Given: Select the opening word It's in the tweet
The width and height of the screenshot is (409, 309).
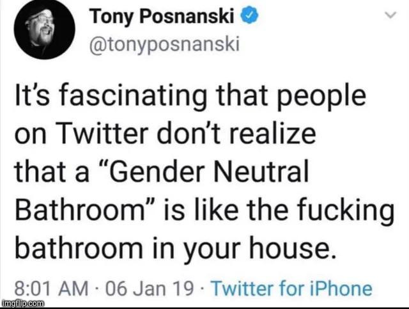Looking at the screenshot, I should 32,95.
